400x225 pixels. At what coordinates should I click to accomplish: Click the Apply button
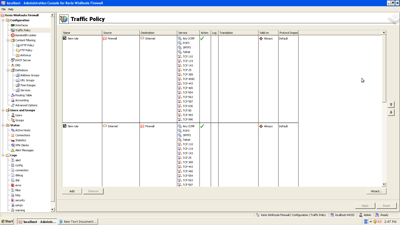point(365,206)
